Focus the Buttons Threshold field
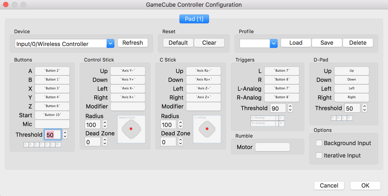 point(53,135)
